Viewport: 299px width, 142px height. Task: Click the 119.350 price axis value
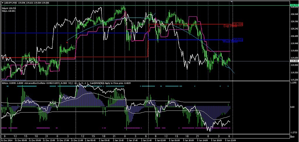coord(294,72)
